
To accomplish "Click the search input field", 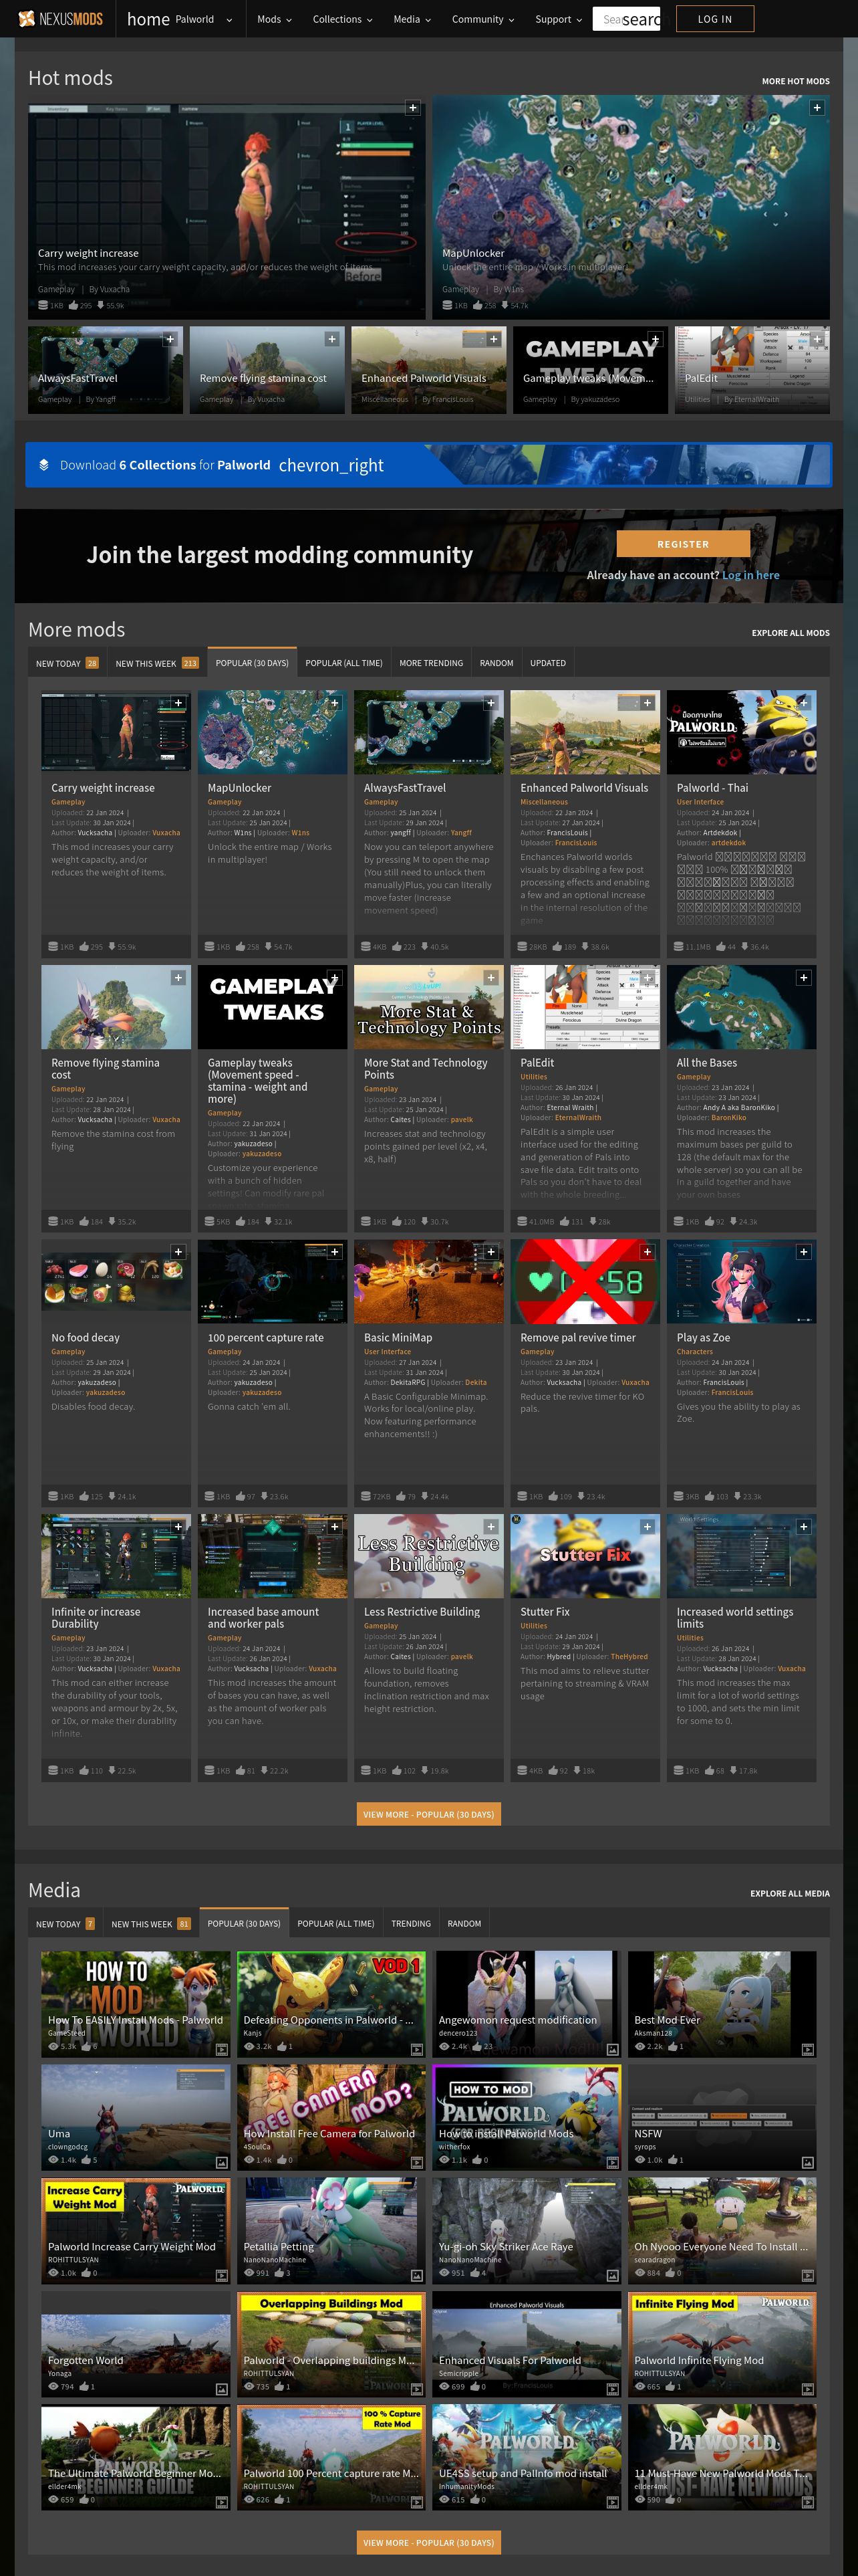I will (x=626, y=19).
